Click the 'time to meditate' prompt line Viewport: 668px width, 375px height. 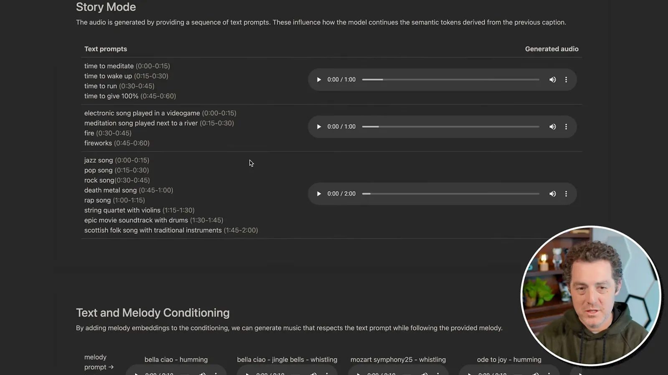pyautogui.click(x=127, y=66)
